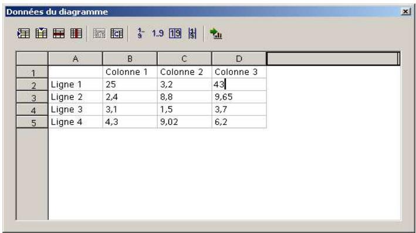The height and width of the screenshot is (233, 416).
Task: Click the "Colonne 1" cell
Action: click(130, 72)
